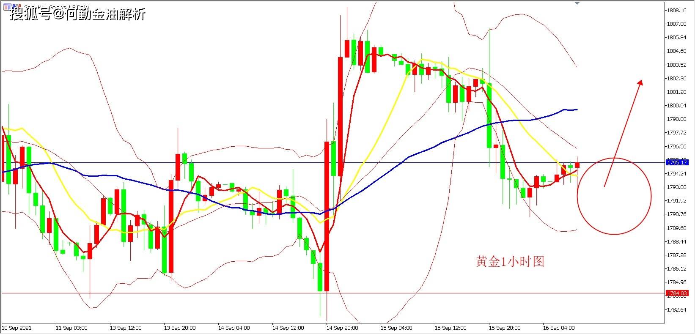Viewport: 695px width, 334px height.
Task: Click the 1801.20 price axis label
Action: [677, 92]
